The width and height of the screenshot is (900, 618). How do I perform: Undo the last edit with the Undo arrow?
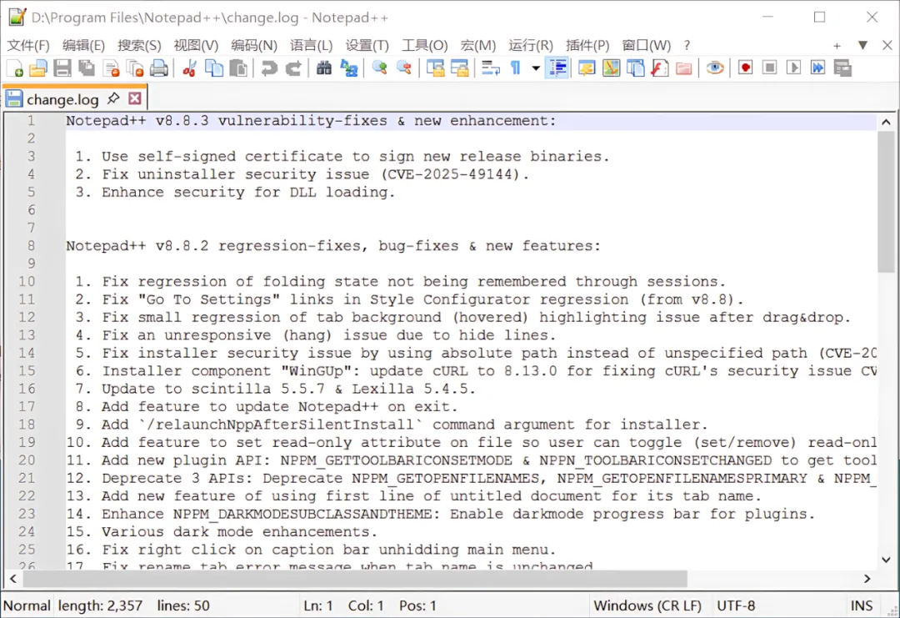pos(268,68)
